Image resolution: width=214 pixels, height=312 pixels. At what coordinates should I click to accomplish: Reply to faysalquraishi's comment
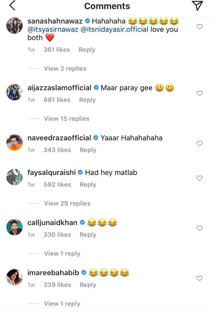pyautogui.click(x=88, y=185)
